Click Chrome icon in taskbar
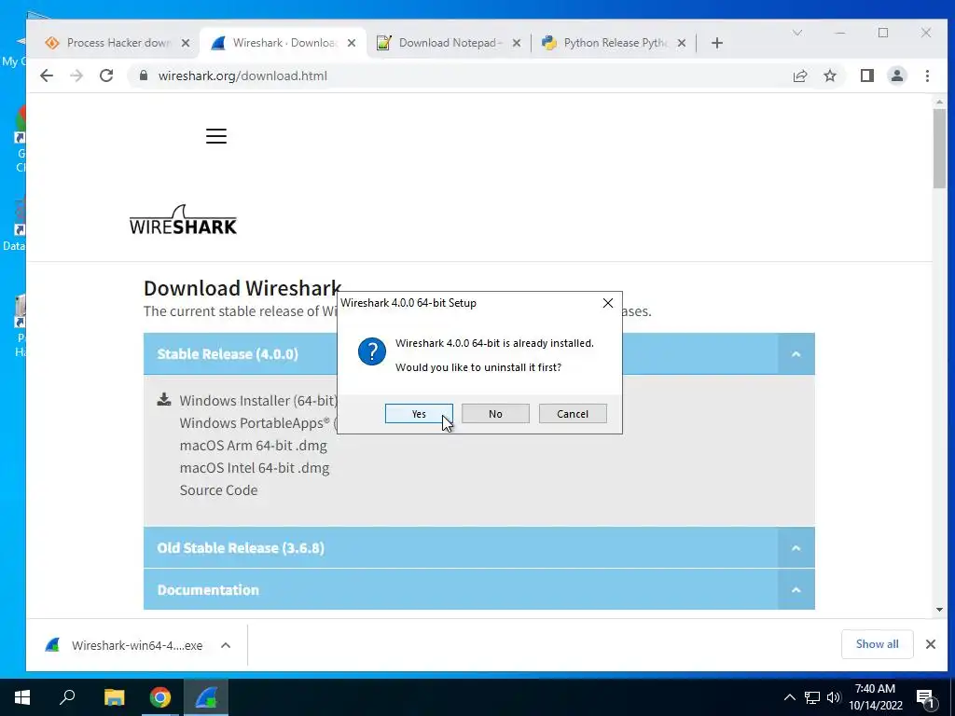The width and height of the screenshot is (955, 716). tap(160, 697)
